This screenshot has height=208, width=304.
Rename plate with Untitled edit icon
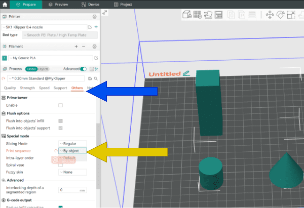pyautogui.click(x=186, y=73)
